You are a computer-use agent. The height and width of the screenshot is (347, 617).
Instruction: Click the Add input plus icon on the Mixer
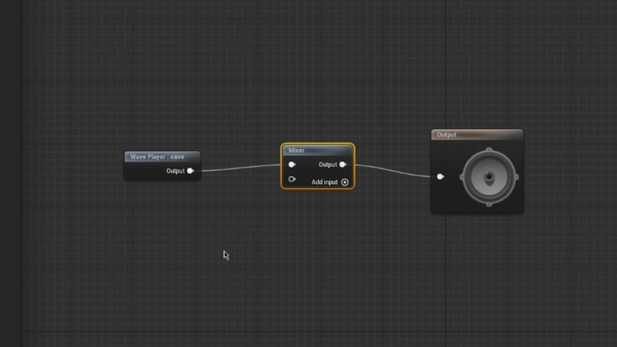tap(345, 182)
